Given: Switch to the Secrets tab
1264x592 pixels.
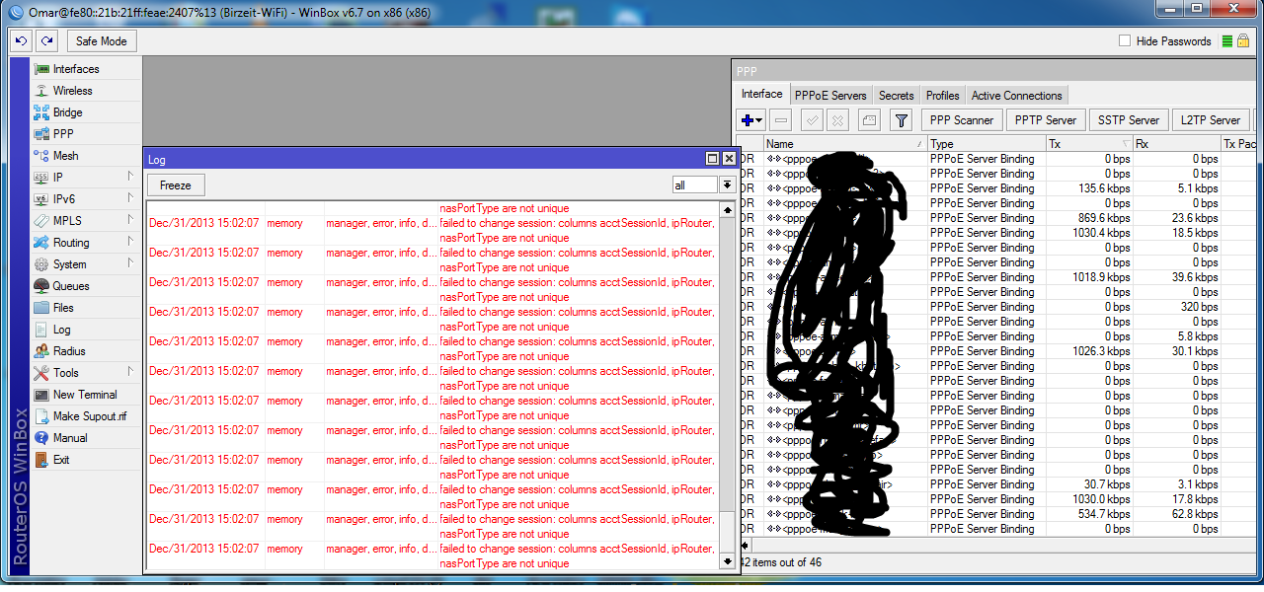Looking at the screenshot, I should coord(897,96).
